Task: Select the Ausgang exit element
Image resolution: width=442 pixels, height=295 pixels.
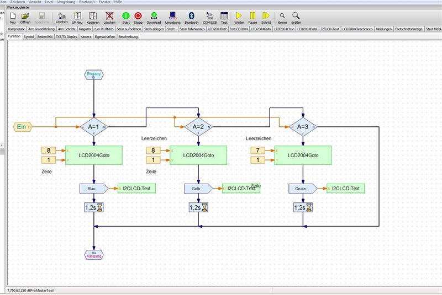Action: pos(94,255)
